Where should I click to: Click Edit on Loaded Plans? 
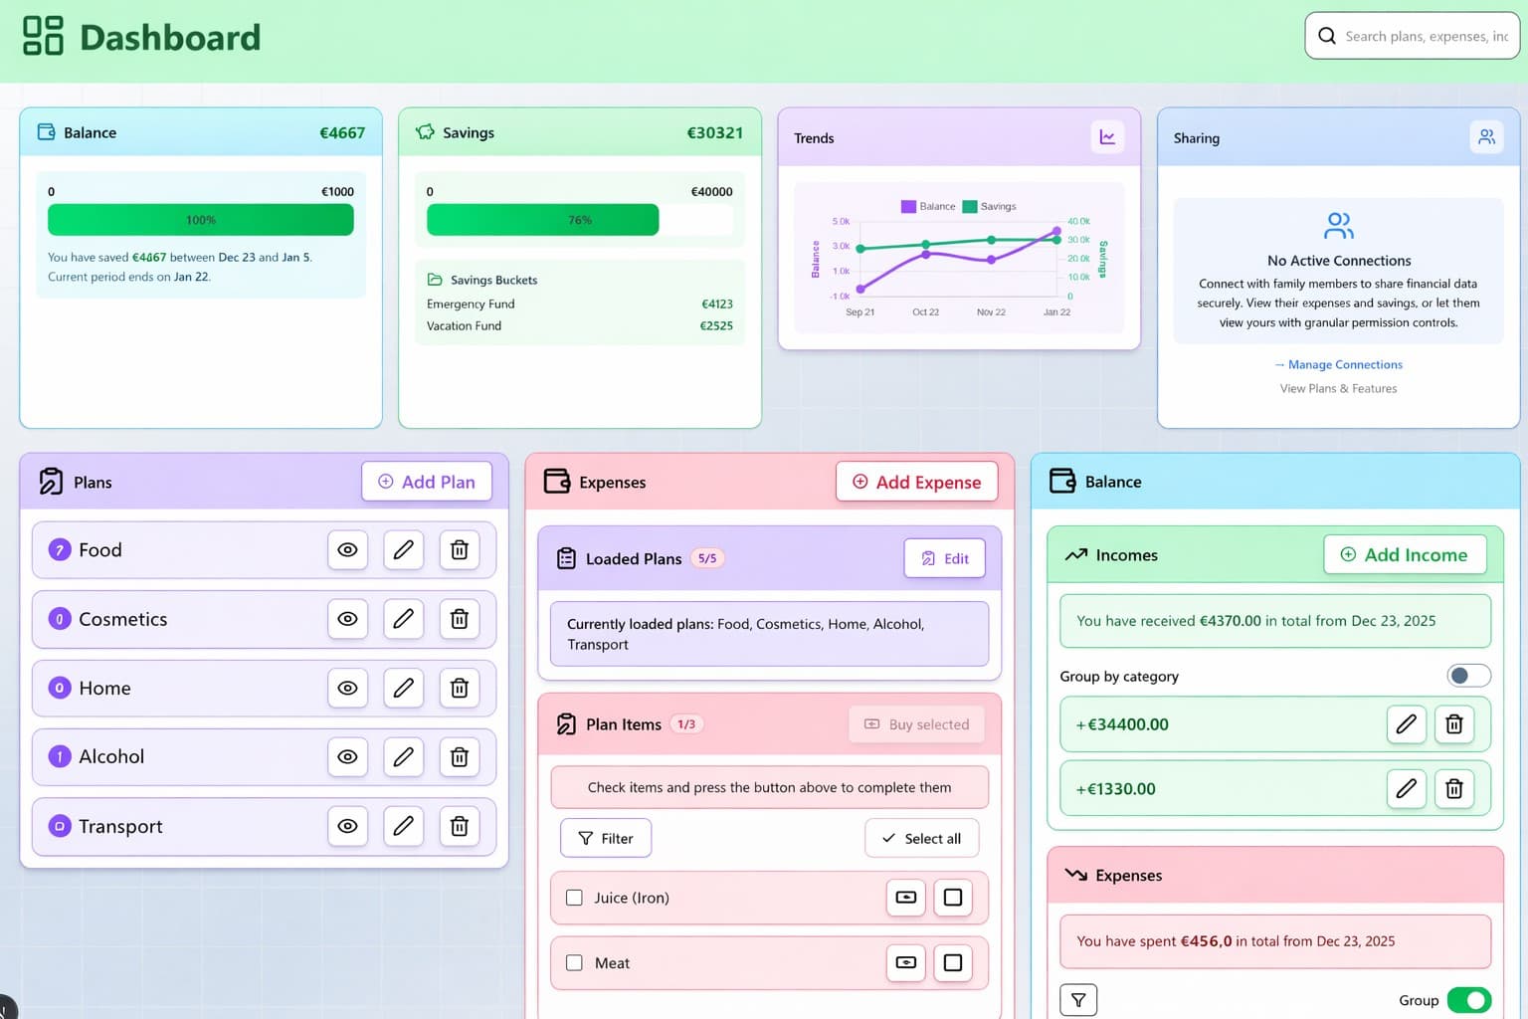[945, 558]
